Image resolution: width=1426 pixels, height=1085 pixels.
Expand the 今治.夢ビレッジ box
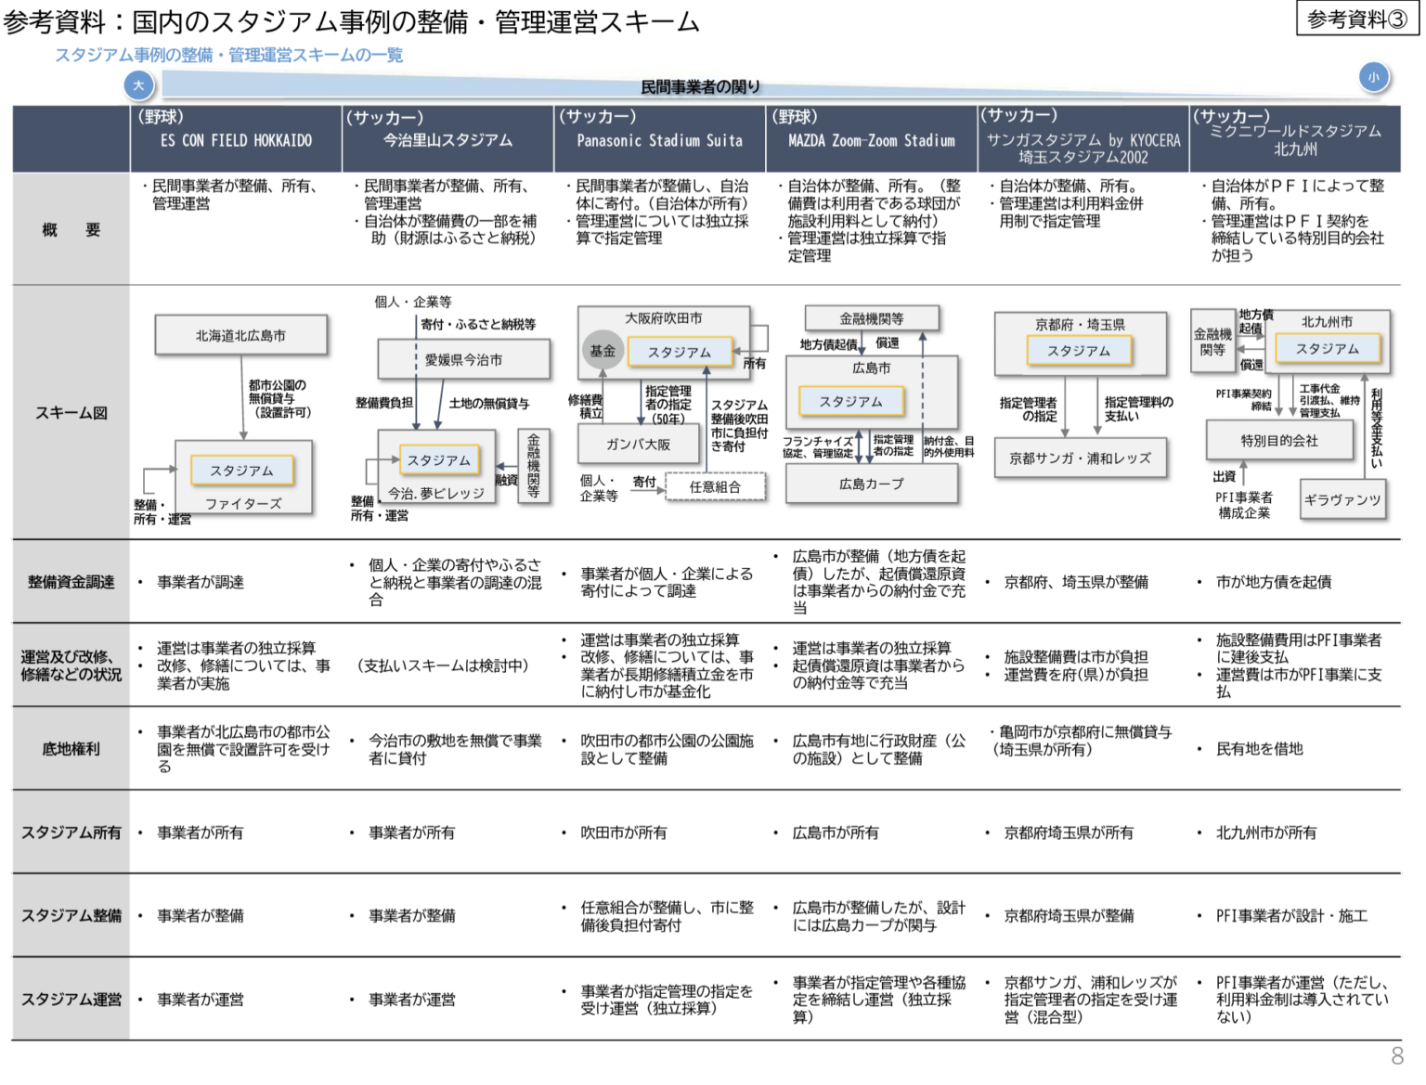[x=437, y=496]
